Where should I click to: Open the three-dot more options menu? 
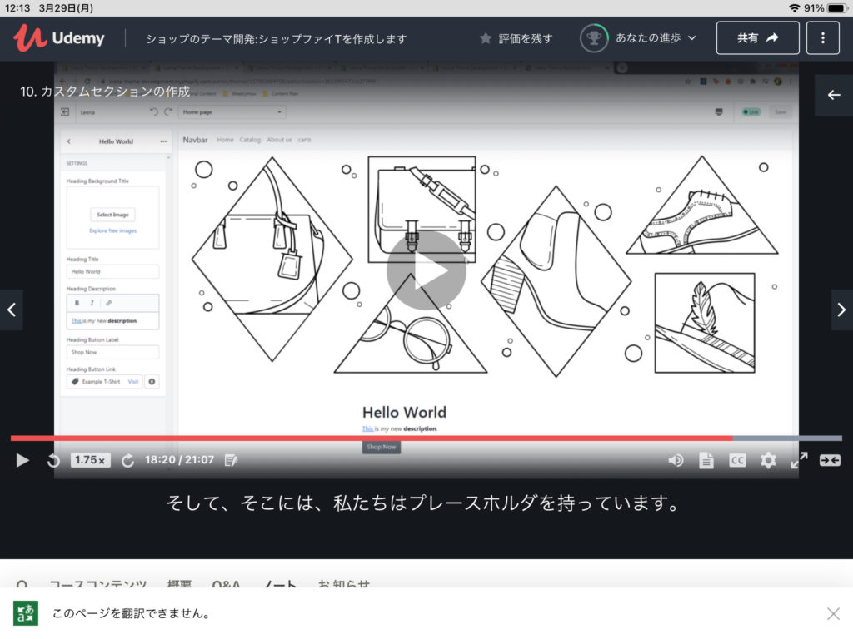[x=823, y=37]
